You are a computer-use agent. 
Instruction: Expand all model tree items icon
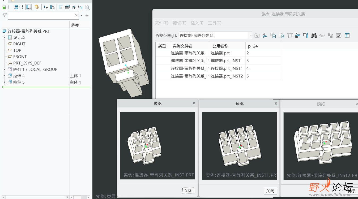tap(16, 7)
